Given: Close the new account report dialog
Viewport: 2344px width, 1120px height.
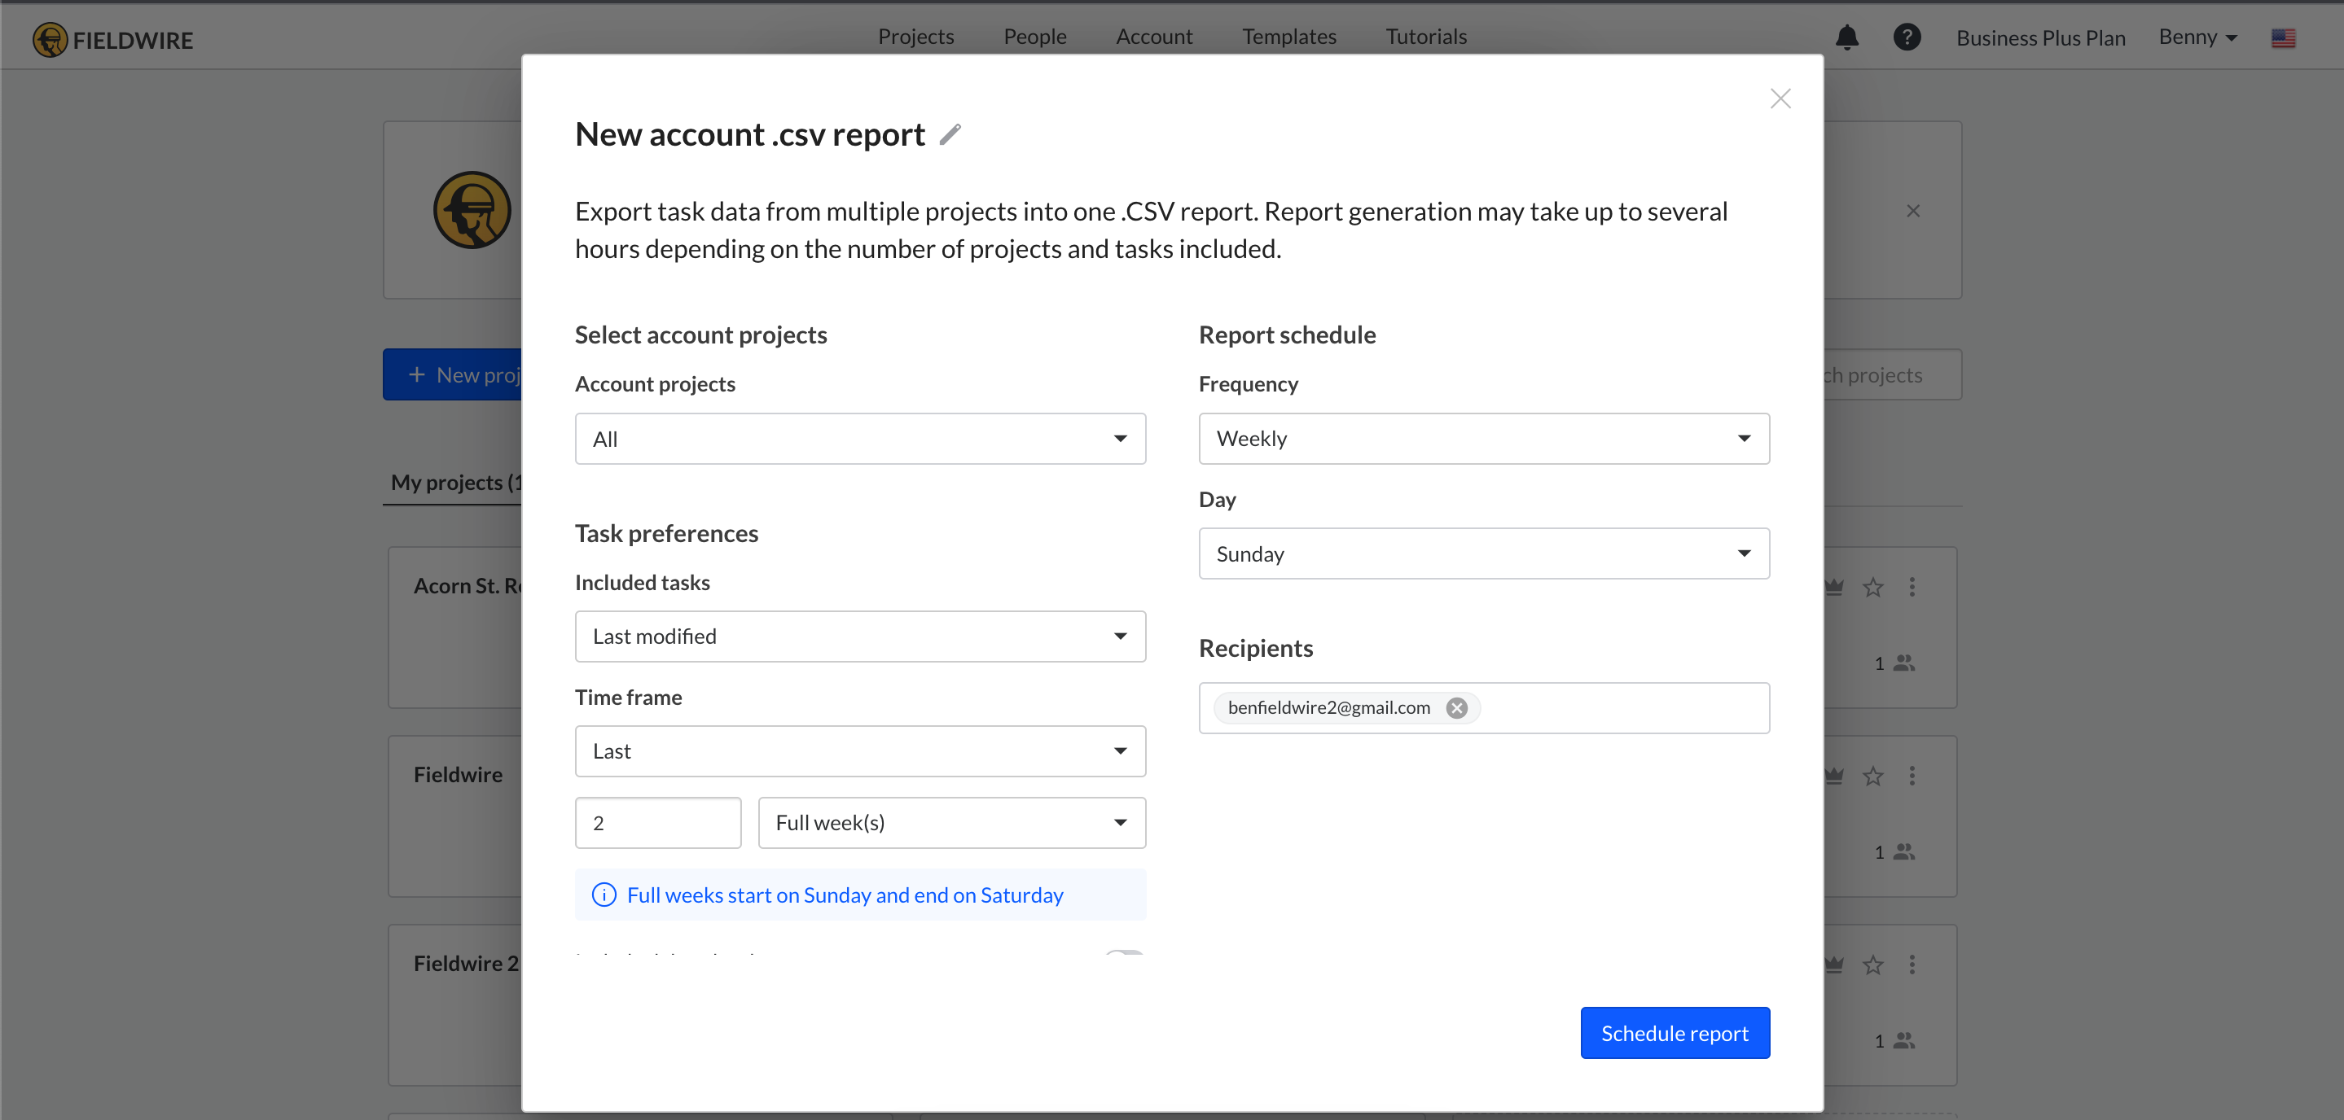Looking at the screenshot, I should pyautogui.click(x=1780, y=98).
